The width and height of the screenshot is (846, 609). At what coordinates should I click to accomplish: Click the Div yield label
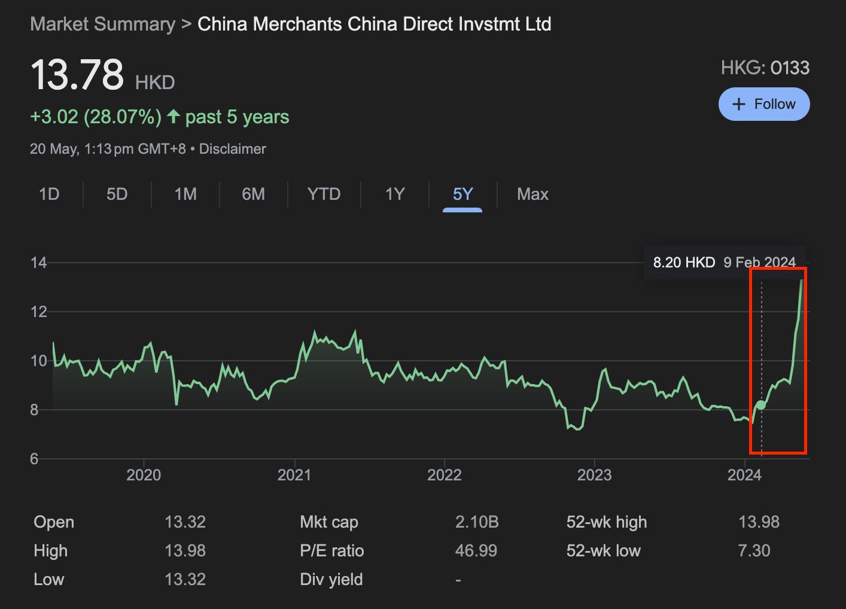tap(331, 579)
